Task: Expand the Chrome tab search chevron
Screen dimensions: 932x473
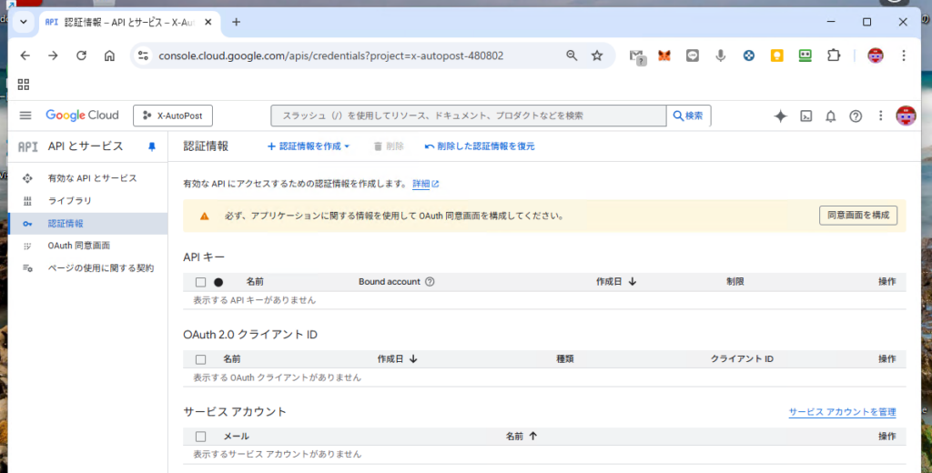Action: click(22, 22)
